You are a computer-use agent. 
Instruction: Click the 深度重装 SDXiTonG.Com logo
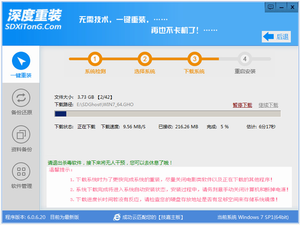pyautogui.click(x=34, y=20)
